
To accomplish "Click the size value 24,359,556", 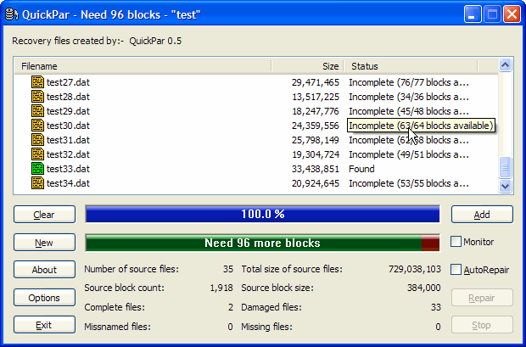I will click(x=316, y=126).
